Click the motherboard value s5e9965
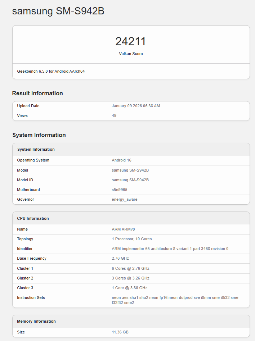 coord(119,190)
